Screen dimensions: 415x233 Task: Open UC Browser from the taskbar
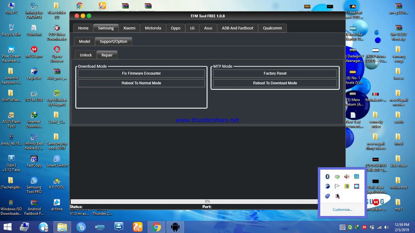pos(138,227)
